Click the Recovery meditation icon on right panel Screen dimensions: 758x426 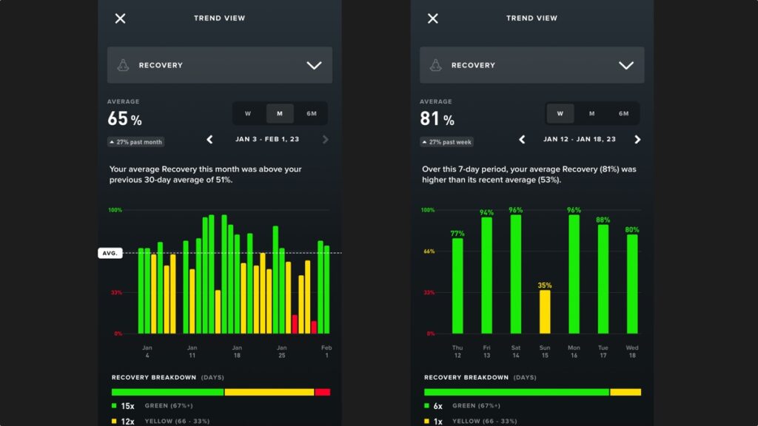pos(437,64)
